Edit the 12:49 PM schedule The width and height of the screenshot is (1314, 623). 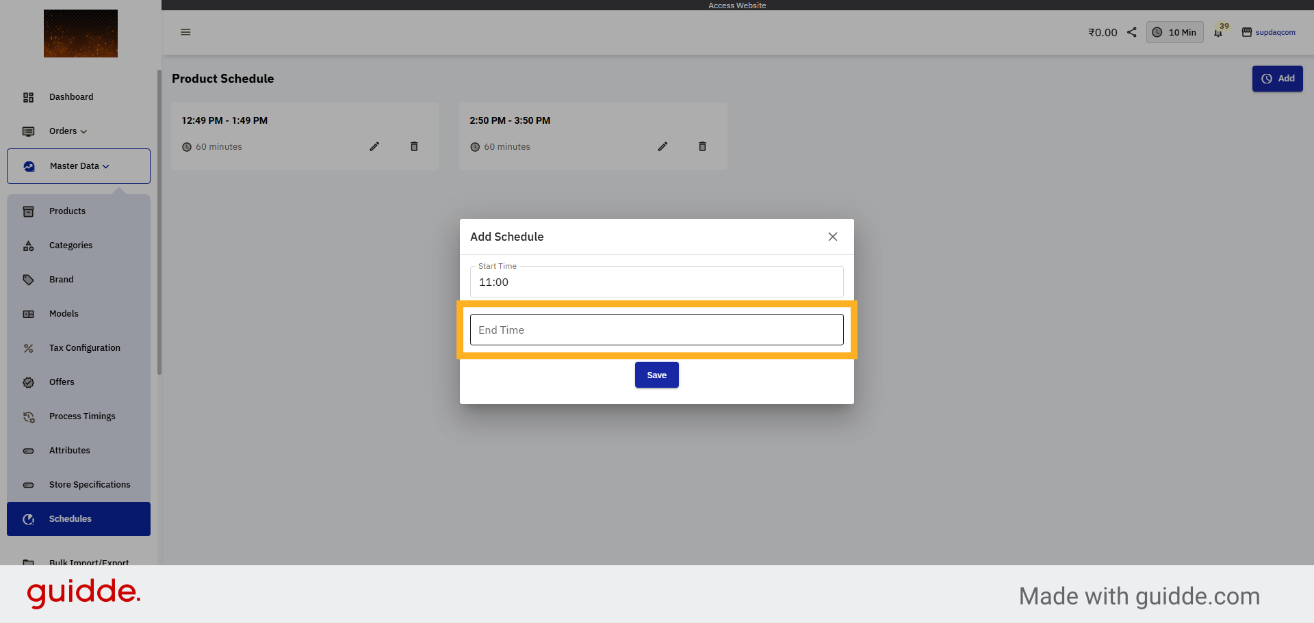click(x=374, y=146)
